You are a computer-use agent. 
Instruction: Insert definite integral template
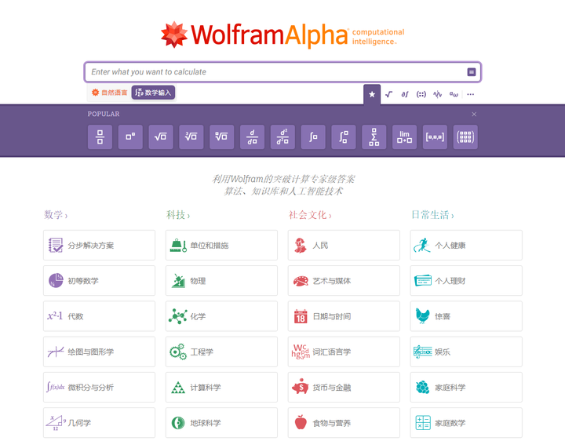pyautogui.click(x=344, y=137)
